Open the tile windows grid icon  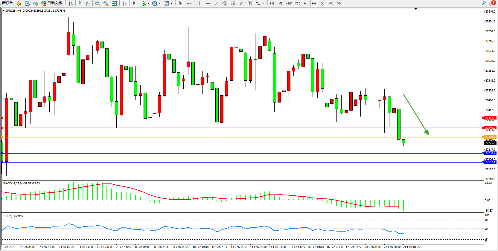click(114, 3)
